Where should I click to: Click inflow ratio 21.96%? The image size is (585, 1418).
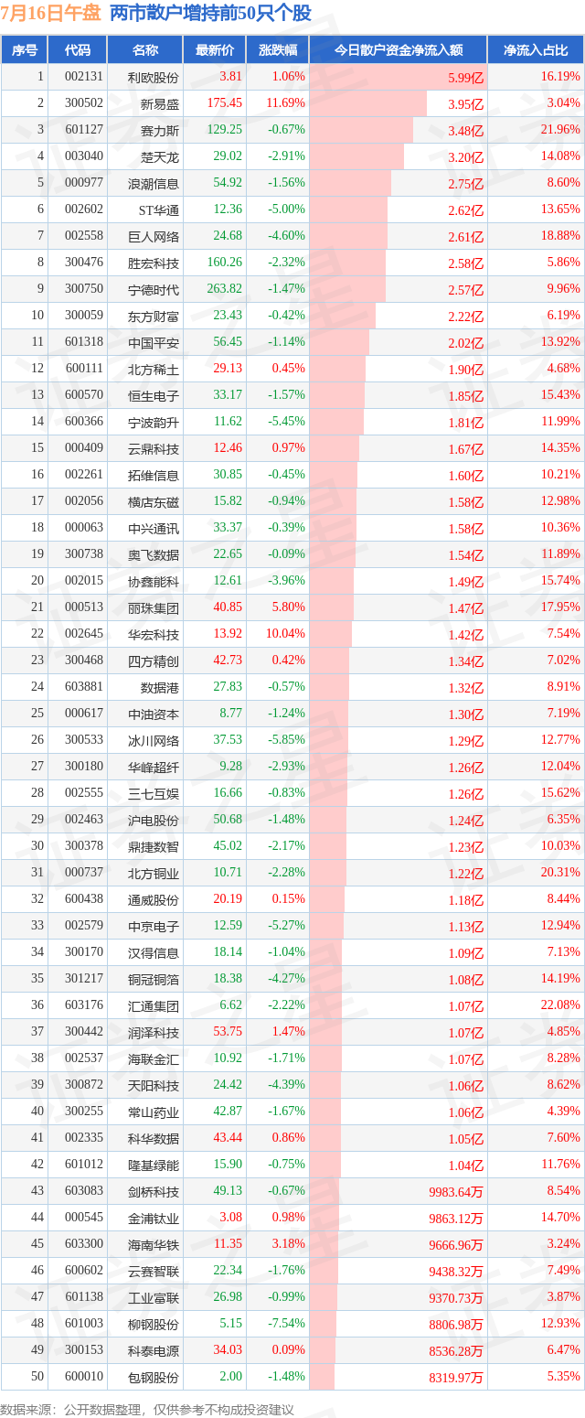[x=560, y=130]
